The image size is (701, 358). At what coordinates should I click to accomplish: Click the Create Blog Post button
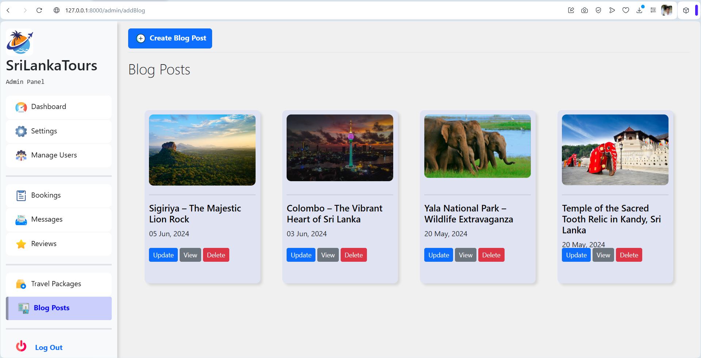170,38
